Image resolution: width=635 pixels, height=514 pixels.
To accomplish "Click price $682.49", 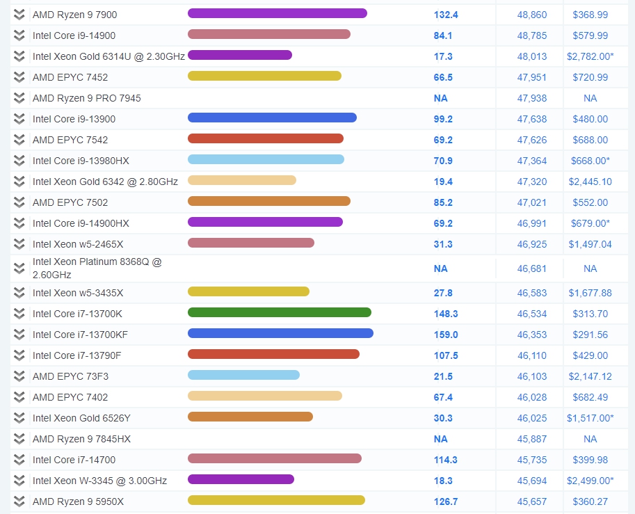I will click(x=590, y=397).
